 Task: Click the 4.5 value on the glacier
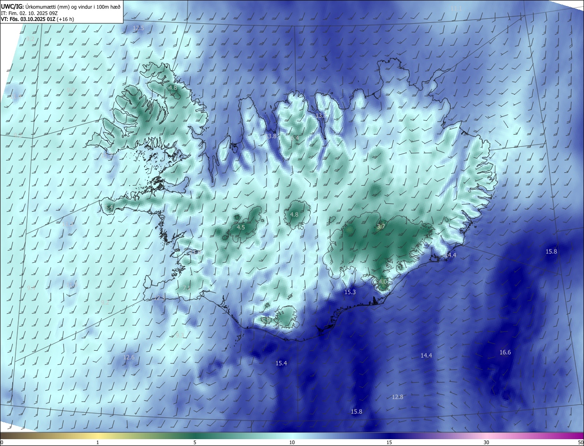(241, 227)
